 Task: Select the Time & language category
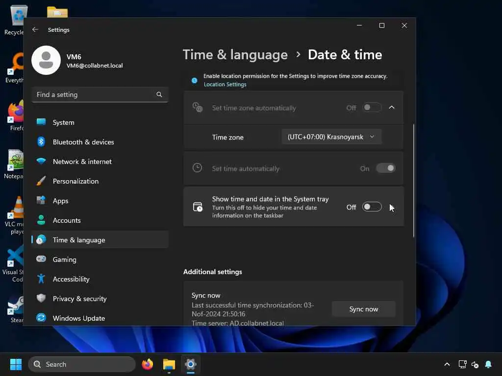point(100,239)
